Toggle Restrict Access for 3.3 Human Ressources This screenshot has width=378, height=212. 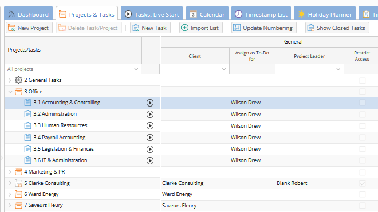(363, 126)
